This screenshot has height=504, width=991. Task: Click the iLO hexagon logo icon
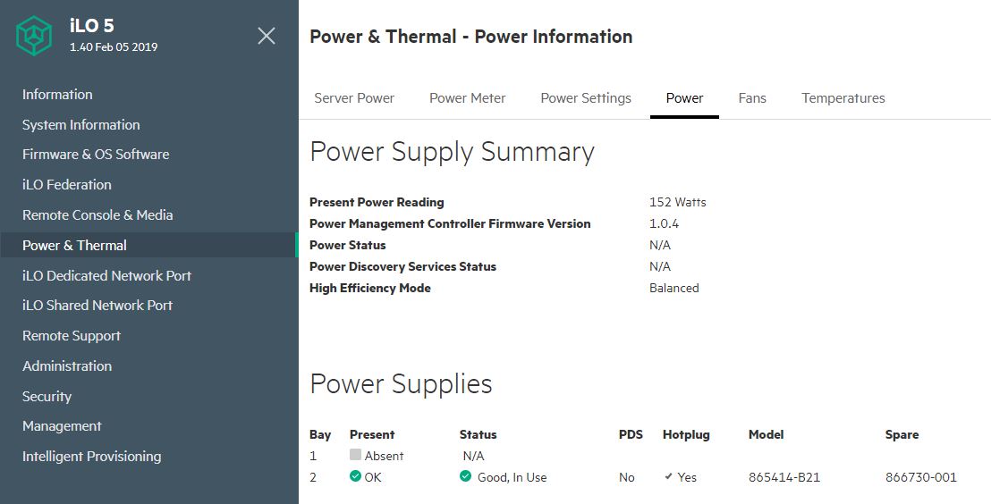click(x=35, y=36)
